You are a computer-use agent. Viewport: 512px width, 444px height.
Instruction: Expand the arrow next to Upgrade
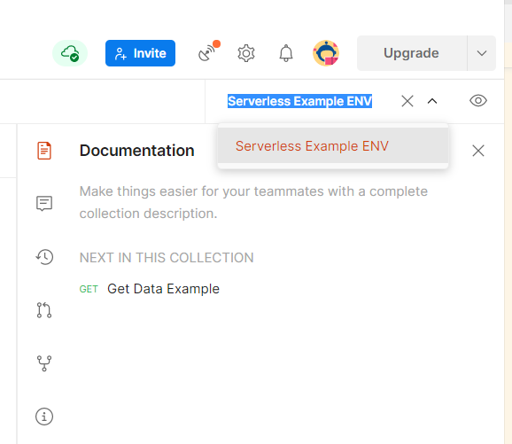pyautogui.click(x=482, y=53)
